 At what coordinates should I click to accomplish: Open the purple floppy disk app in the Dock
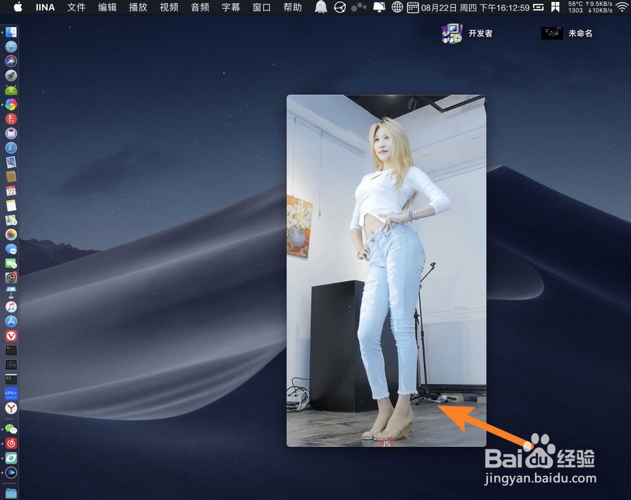pyautogui.click(x=11, y=134)
